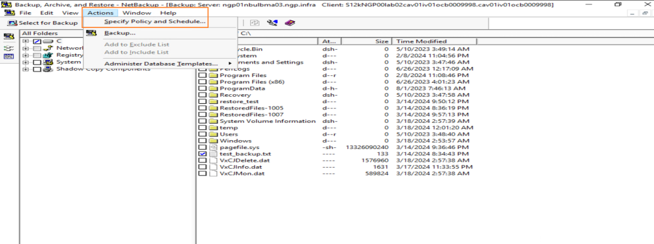The image size is (654, 244).
Task: Check the System State checkbox in tree
Action: (37, 62)
